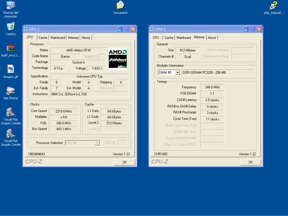The image size is (288, 216).
Task: Click module info DDR-SDRAM PC3200 - 256 MB
Action: click(218, 73)
